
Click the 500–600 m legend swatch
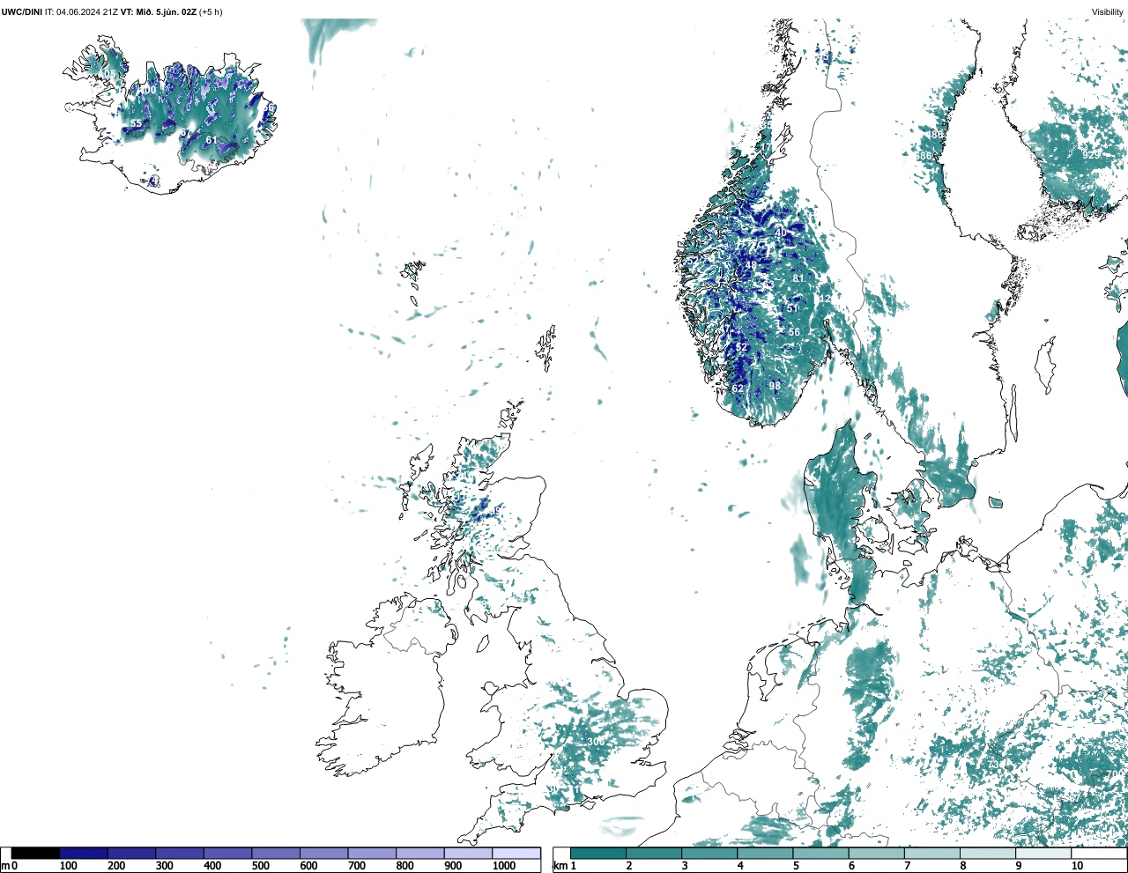(x=276, y=853)
